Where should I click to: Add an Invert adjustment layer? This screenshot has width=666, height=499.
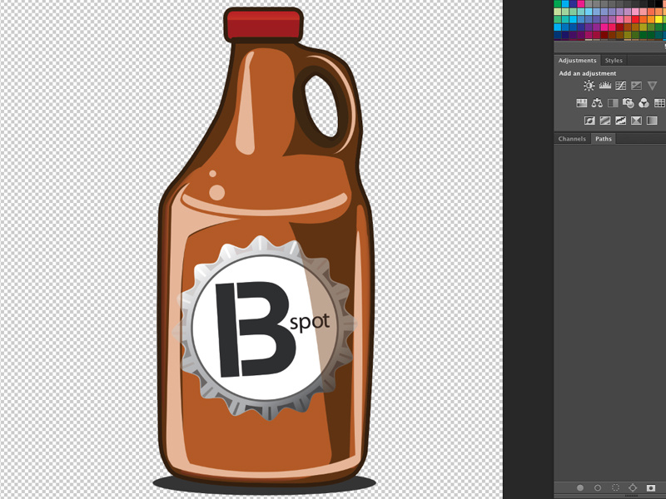coord(590,120)
